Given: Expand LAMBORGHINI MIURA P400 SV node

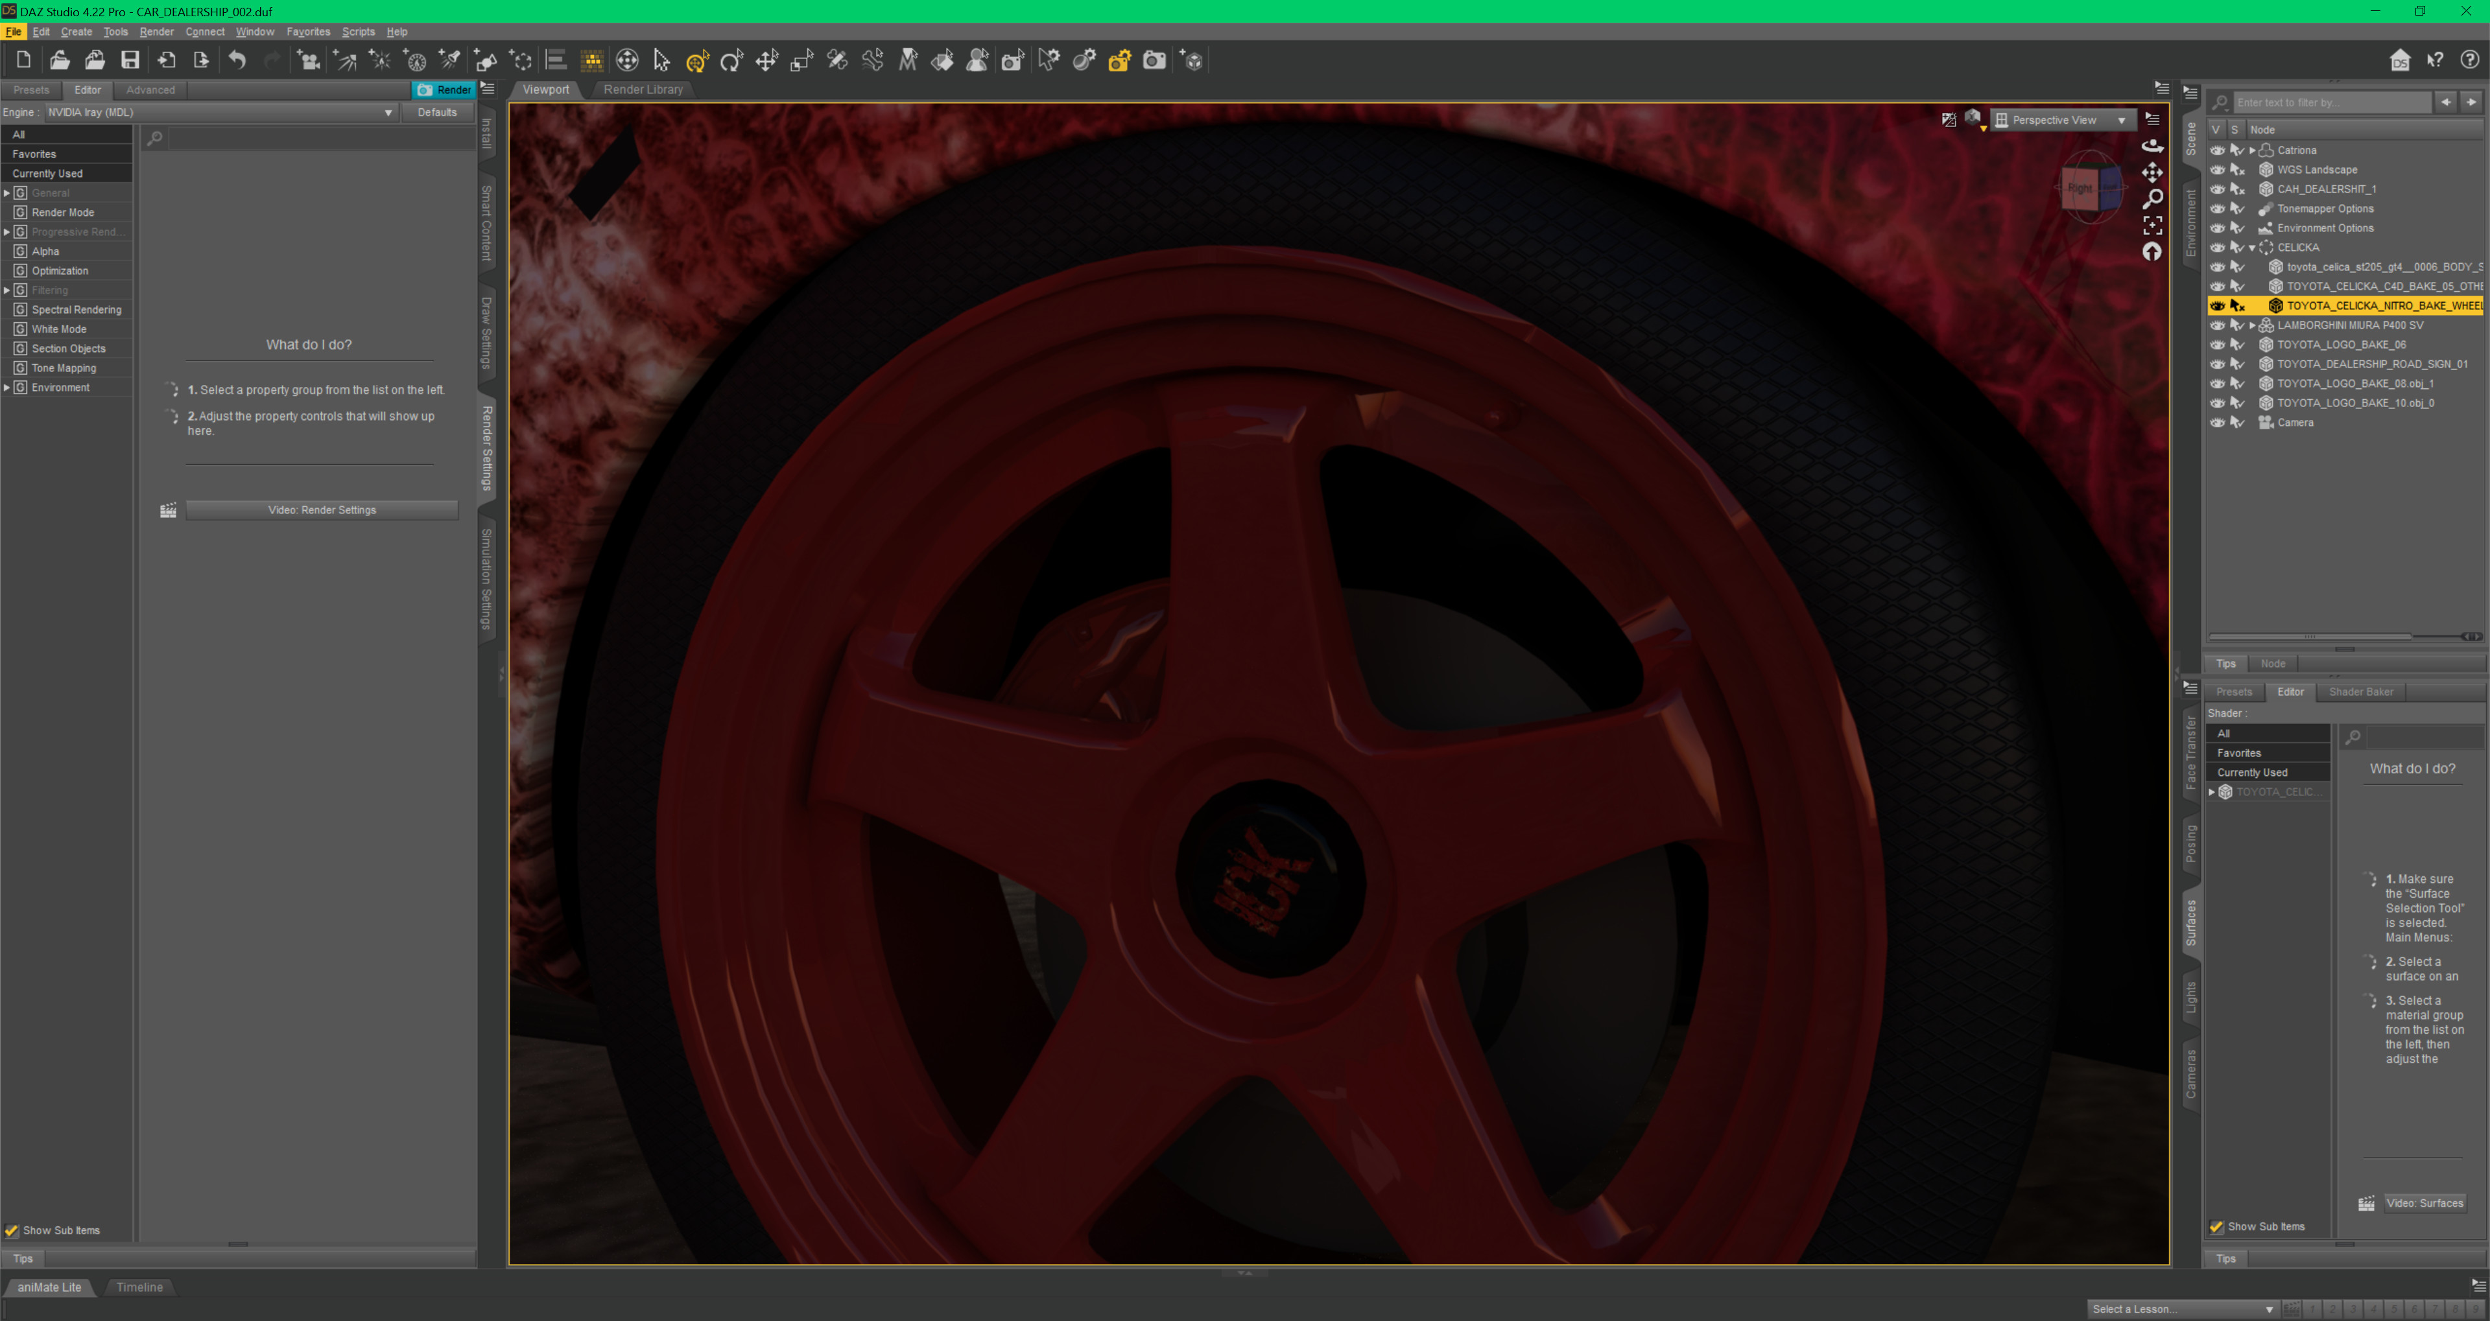Looking at the screenshot, I should click(x=2252, y=325).
